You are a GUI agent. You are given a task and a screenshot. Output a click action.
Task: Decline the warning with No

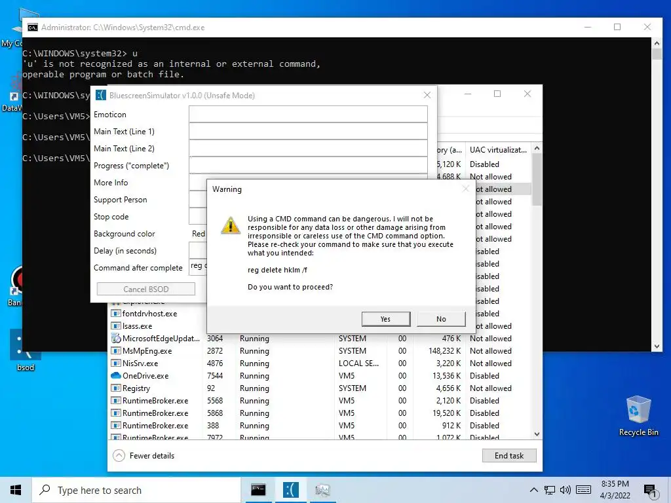pyautogui.click(x=441, y=319)
